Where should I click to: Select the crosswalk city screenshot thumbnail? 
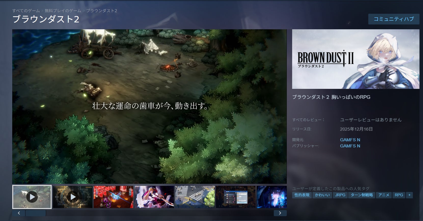pos(195,197)
